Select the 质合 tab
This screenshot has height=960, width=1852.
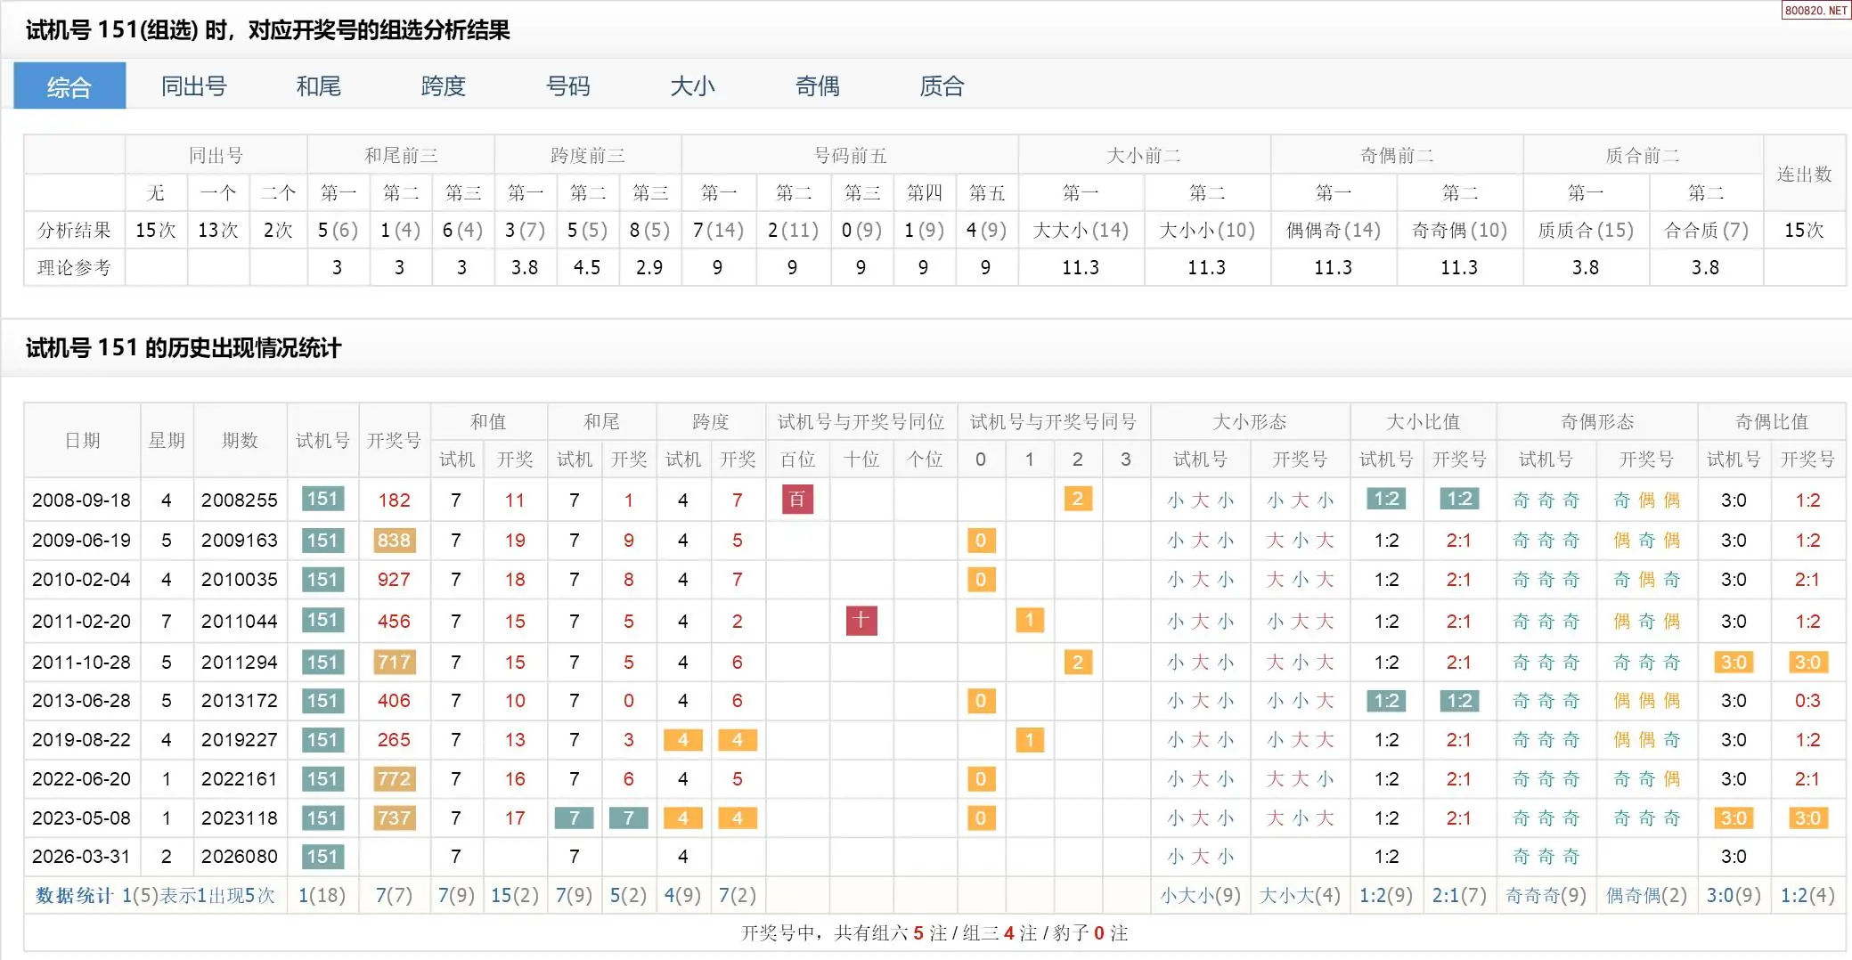pyautogui.click(x=942, y=86)
